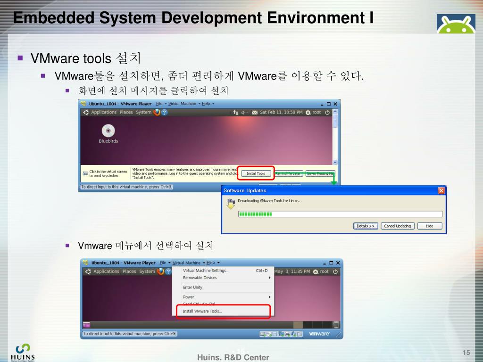Launch Firefox from the May 3 Ubuntu panel
483x362 pixels.
point(160,271)
